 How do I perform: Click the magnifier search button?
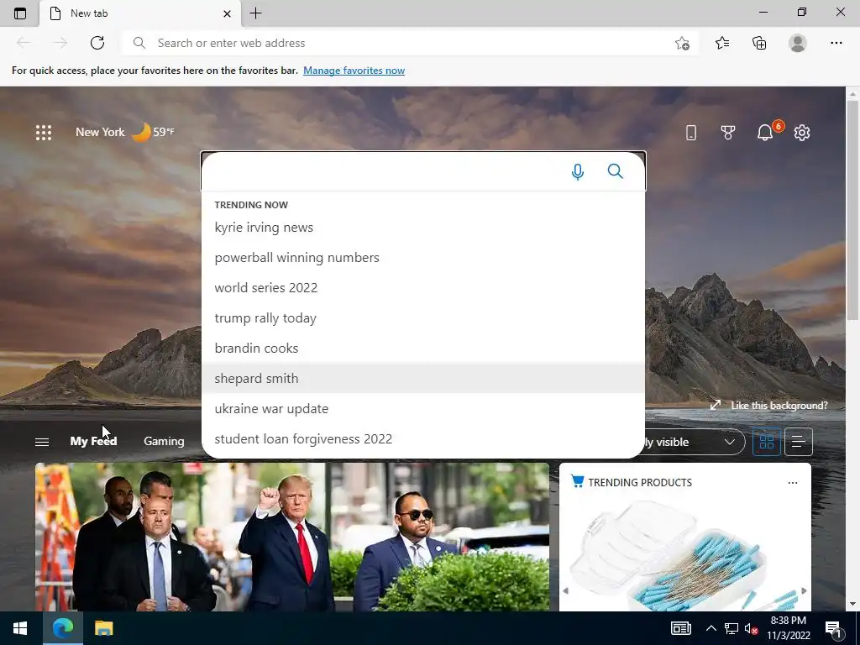pos(616,171)
